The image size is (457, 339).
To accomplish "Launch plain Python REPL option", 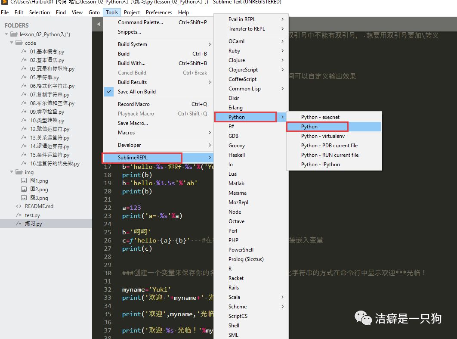I will [x=334, y=127].
